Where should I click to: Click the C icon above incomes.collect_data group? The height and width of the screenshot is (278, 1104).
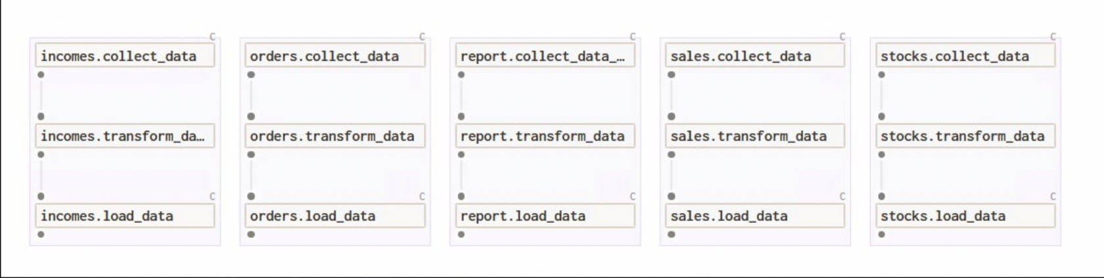point(212,37)
